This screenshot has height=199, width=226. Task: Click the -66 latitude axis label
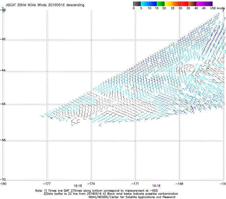tap(3, 104)
